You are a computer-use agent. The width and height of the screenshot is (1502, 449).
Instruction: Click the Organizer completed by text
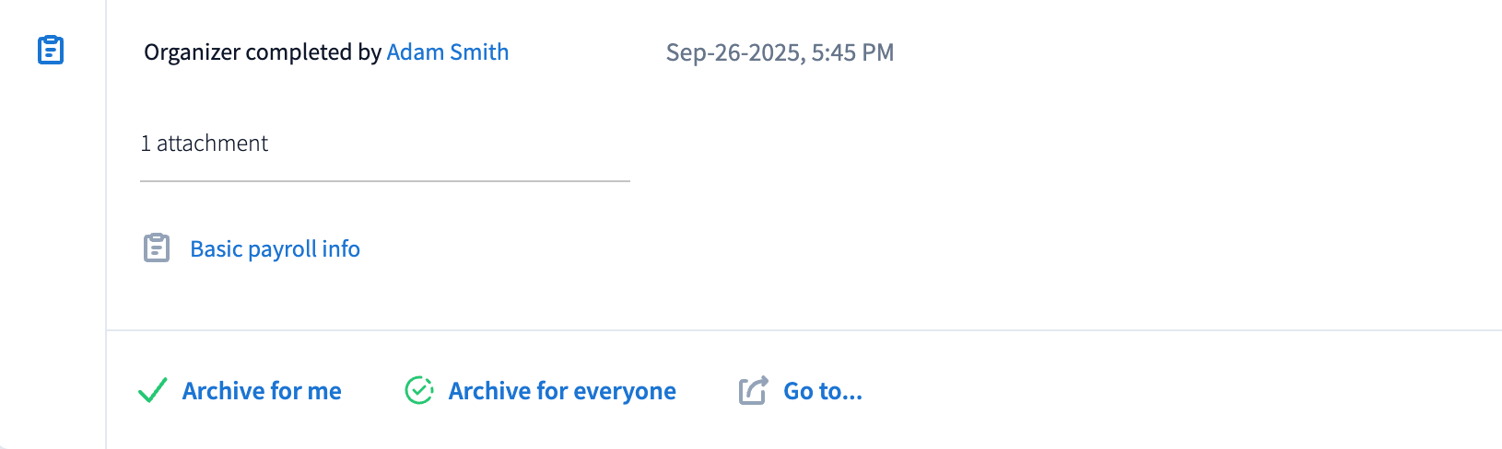click(x=263, y=52)
